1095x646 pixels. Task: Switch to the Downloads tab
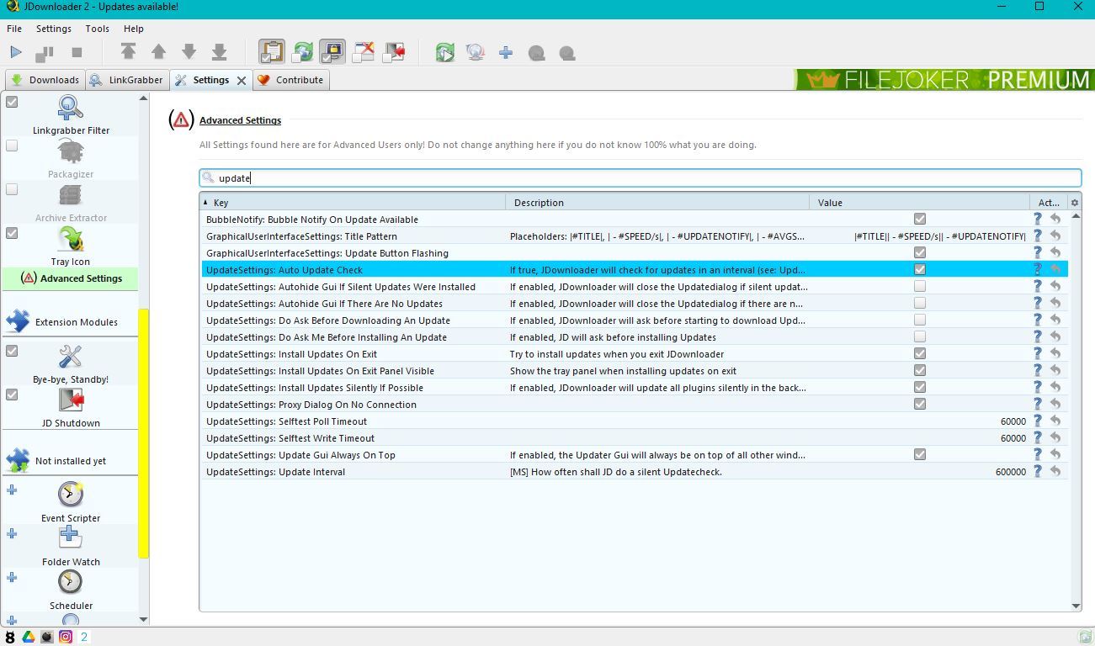pyautogui.click(x=45, y=80)
